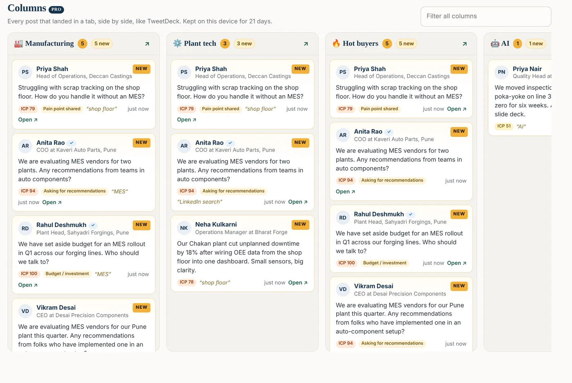Screen dimensions: 572x383
Task: Click the Hot buyers column expand arrow
Action: point(465,44)
